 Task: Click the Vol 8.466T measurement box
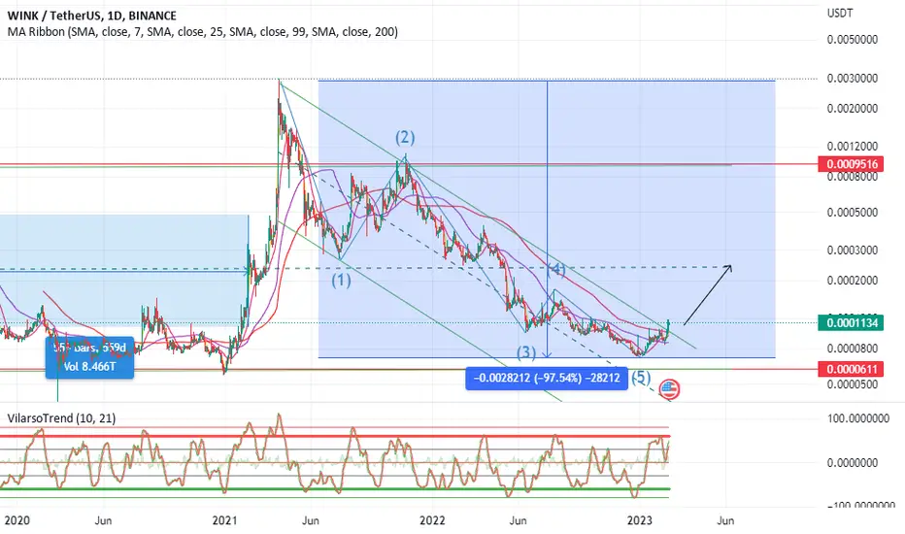[x=89, y=358]
